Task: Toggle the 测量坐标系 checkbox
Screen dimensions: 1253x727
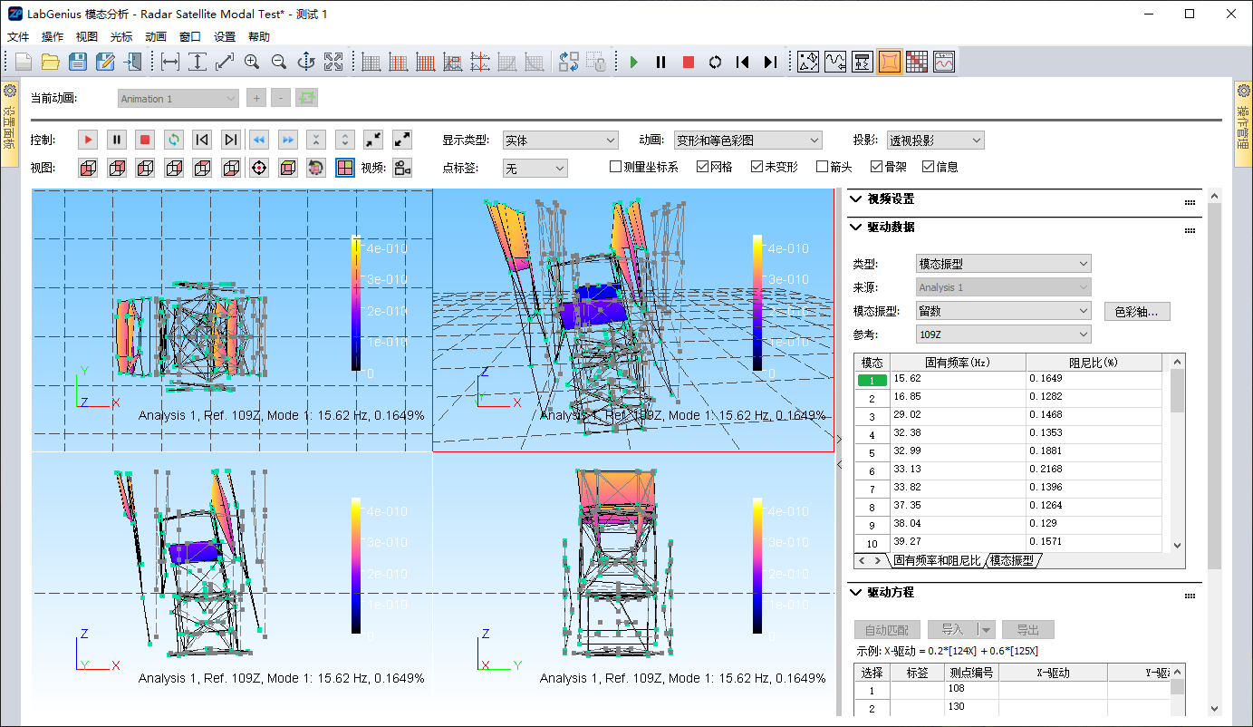Action: [643, 167]
